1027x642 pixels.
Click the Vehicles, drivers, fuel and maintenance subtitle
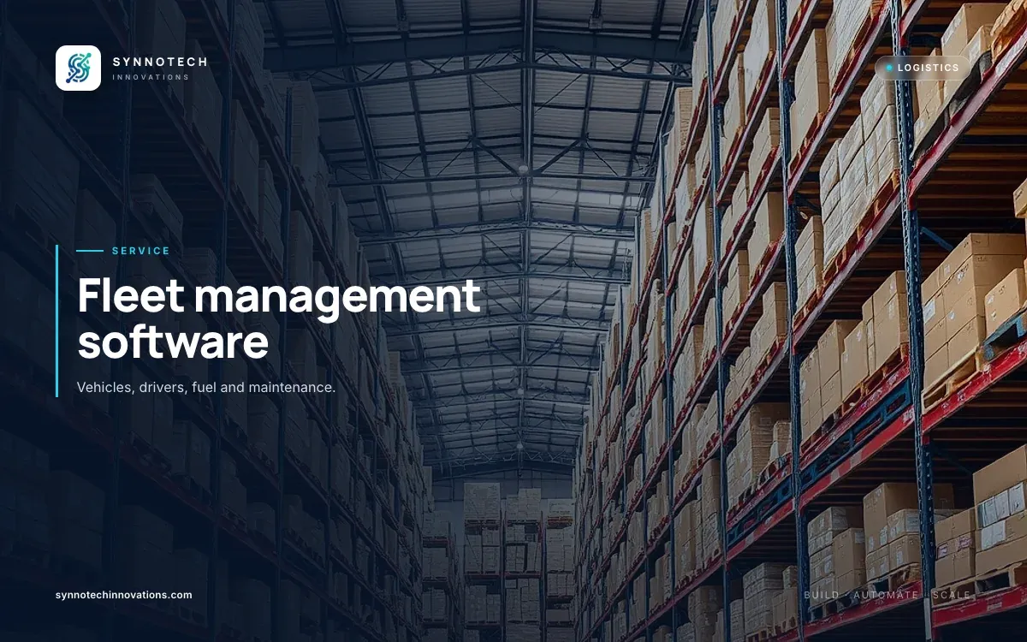click(205, 388)
